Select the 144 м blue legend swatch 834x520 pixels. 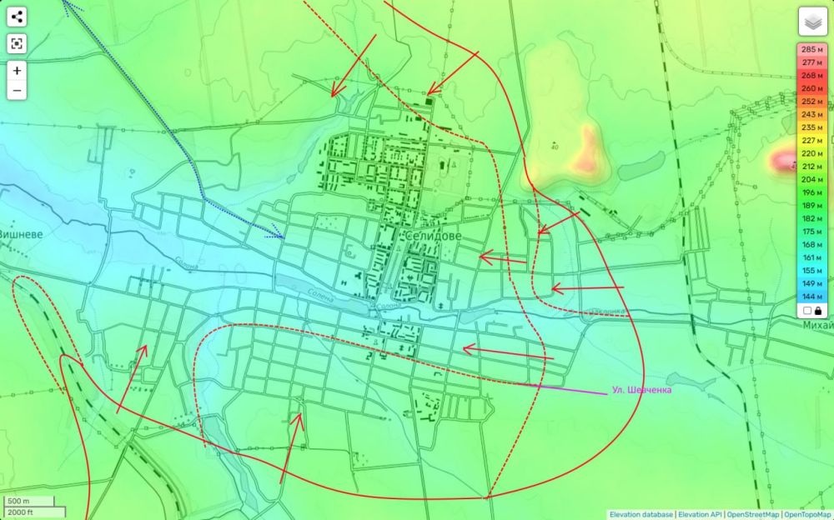811,297
